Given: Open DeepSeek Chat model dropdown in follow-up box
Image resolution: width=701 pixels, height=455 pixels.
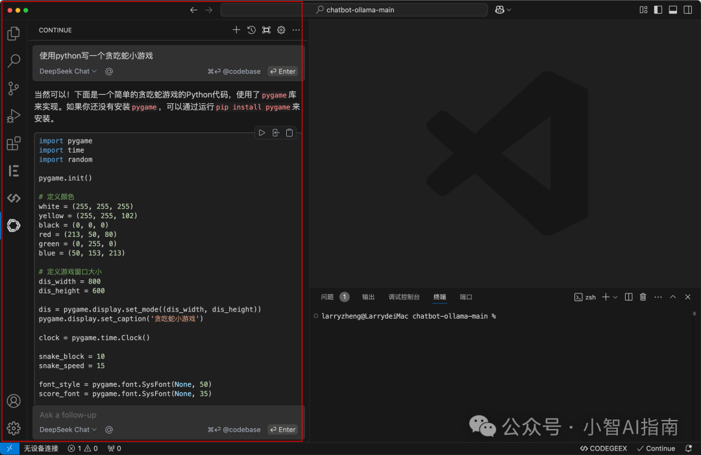Looking at the screenshot, I should coord(68,430).
